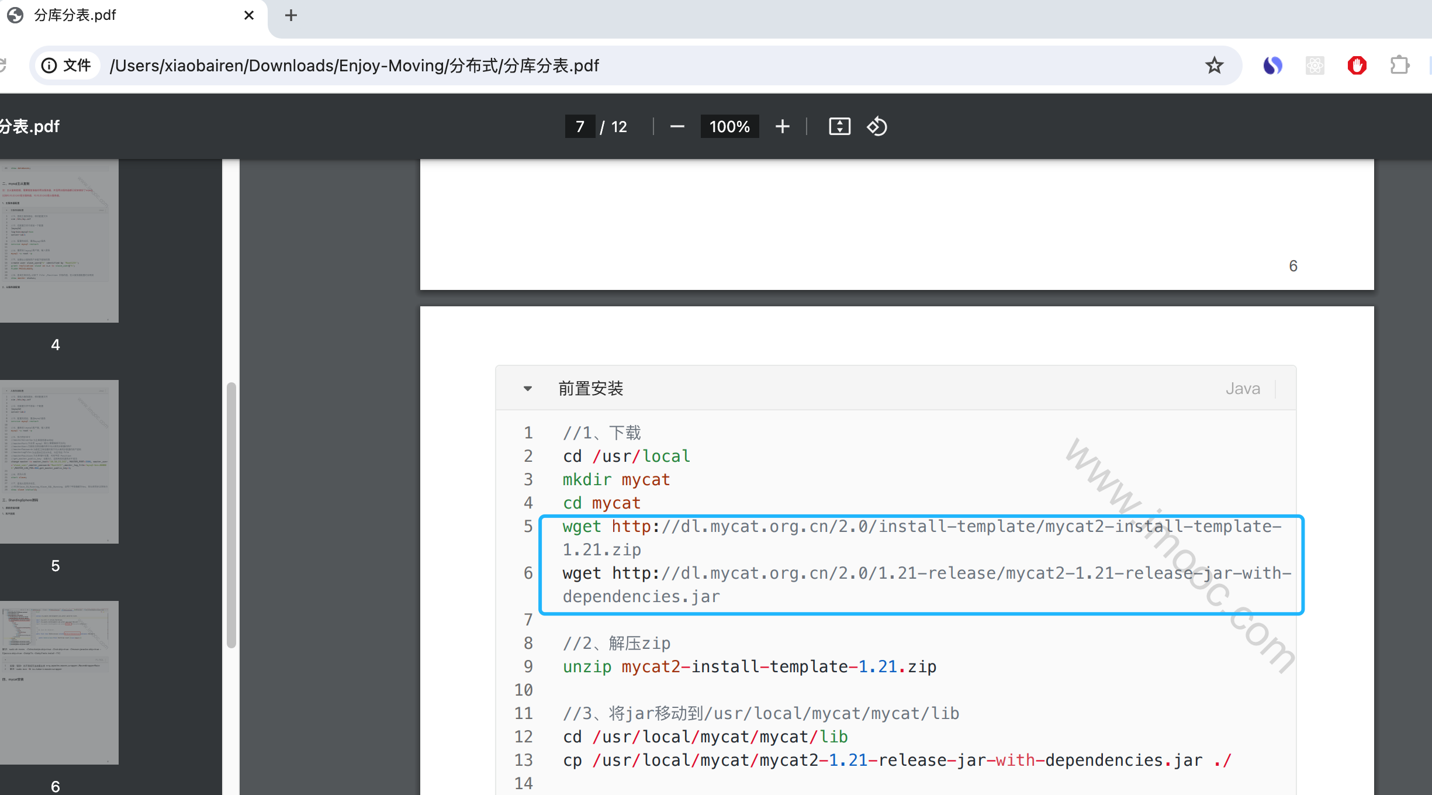Collapse the 前置安装 code block
Screen dimensions: 1432x795
pos(528,389)
